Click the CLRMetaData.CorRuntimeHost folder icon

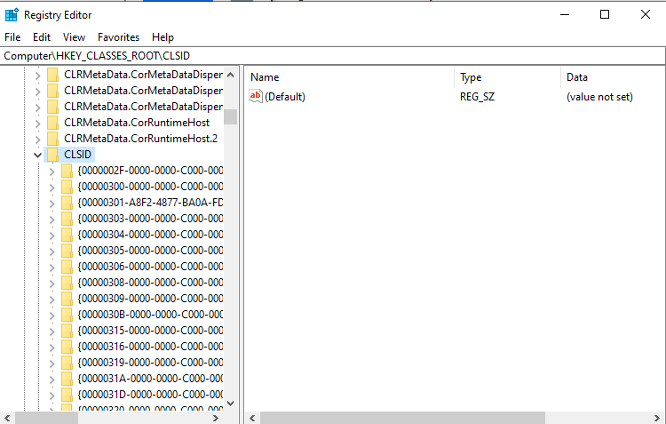[52, 123]
